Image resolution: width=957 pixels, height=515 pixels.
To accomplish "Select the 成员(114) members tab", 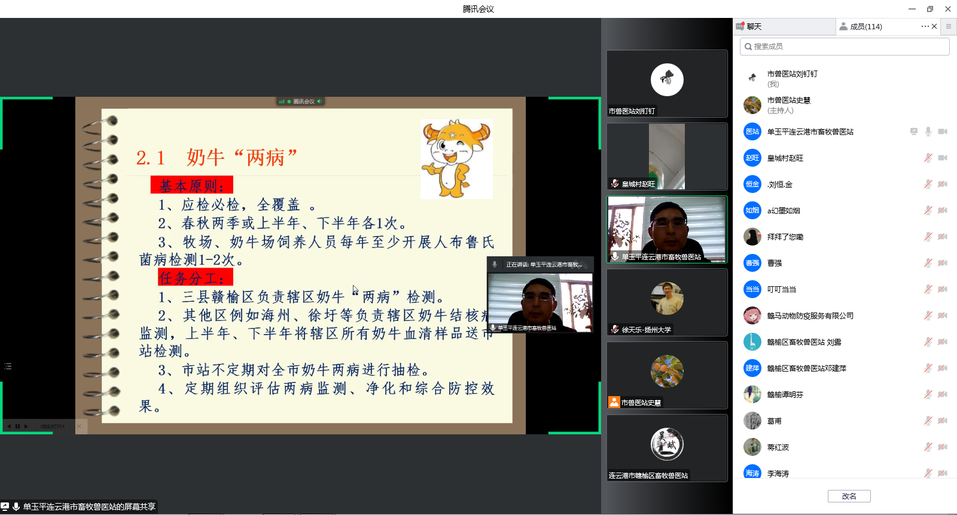I will coord(865,26).
